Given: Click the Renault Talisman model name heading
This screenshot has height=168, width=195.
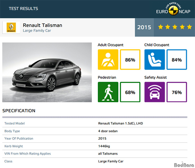Looking at the screenshot, I should [x=43, y=25].
